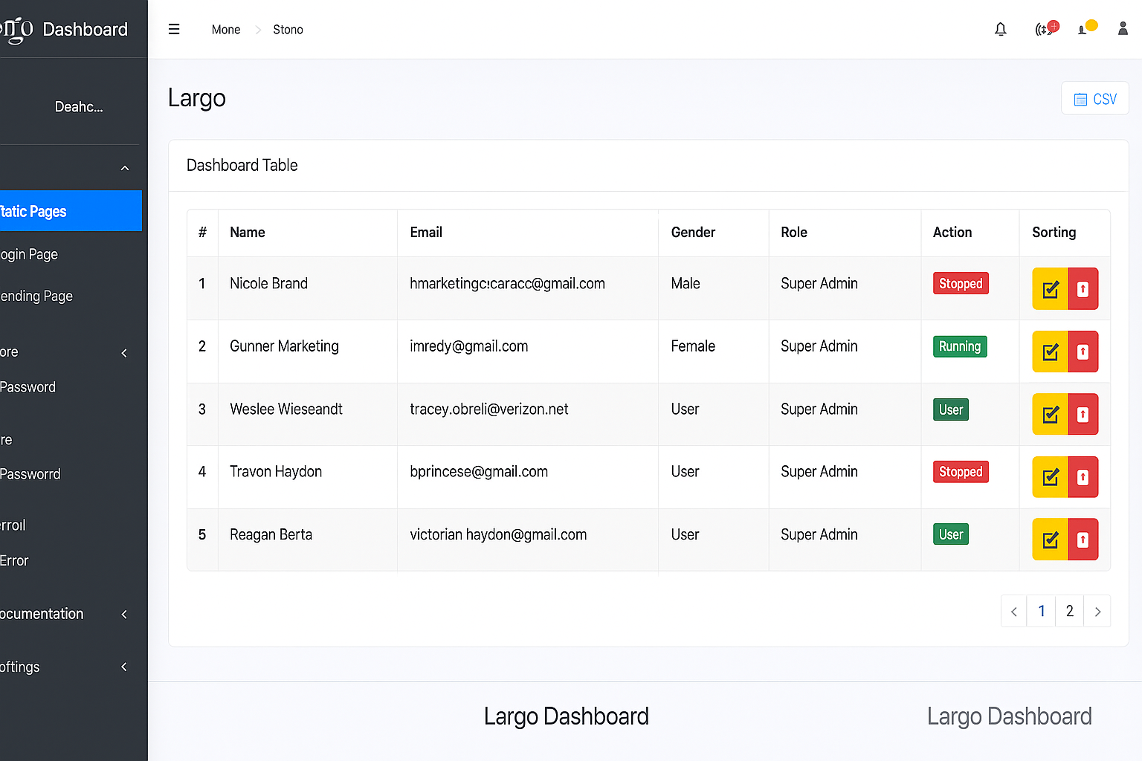
Task: Expand the Documentation sidebar chevron
Action: [124, 615]
